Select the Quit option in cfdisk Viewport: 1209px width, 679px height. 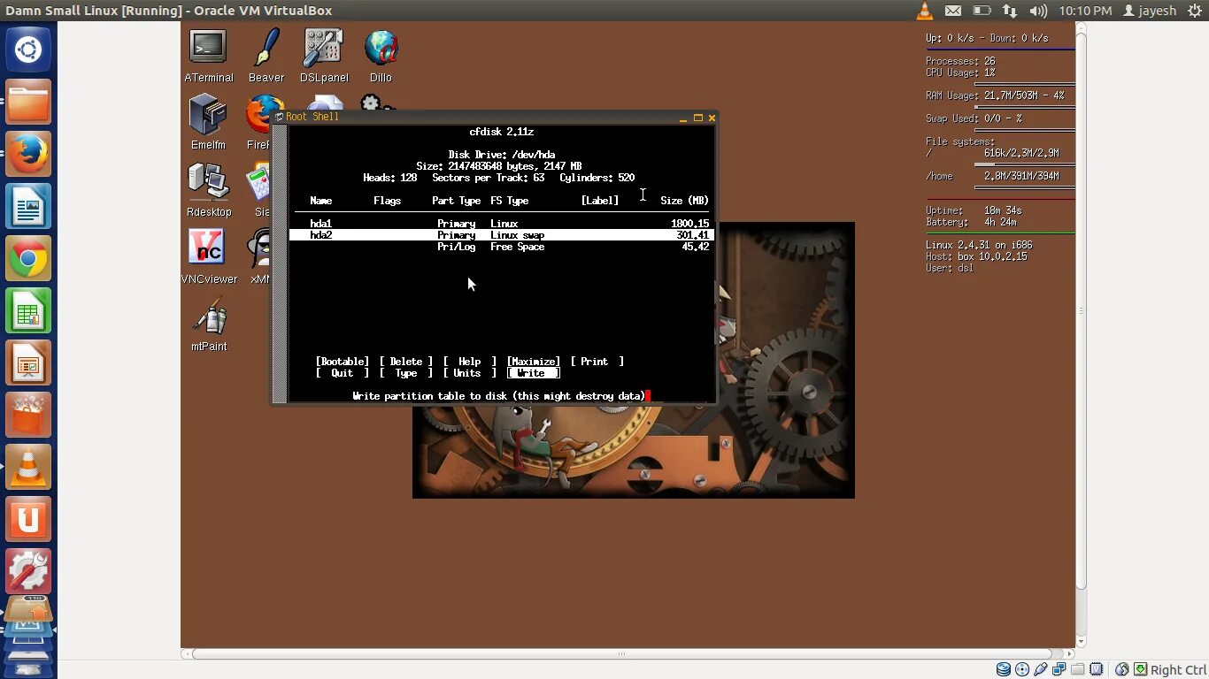(x=343, y=373)
